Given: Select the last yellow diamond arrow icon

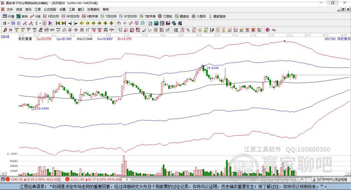Looking at the screenshot, I should 111,23.
